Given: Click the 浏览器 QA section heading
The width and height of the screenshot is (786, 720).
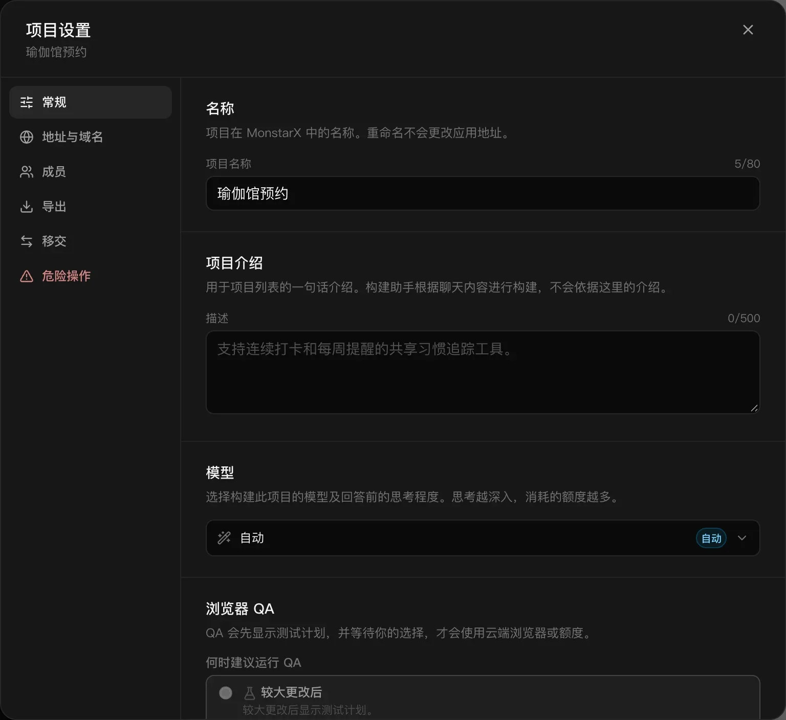Looking at the screenshot, I should 240,609.
